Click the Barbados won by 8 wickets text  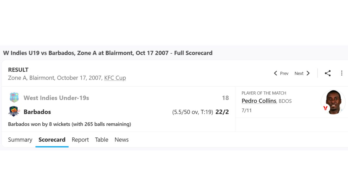coord(70,124)
